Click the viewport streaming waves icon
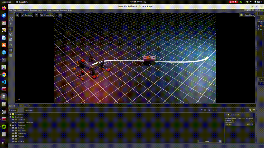This screenshot has width=264, height=148. (60, 15)
